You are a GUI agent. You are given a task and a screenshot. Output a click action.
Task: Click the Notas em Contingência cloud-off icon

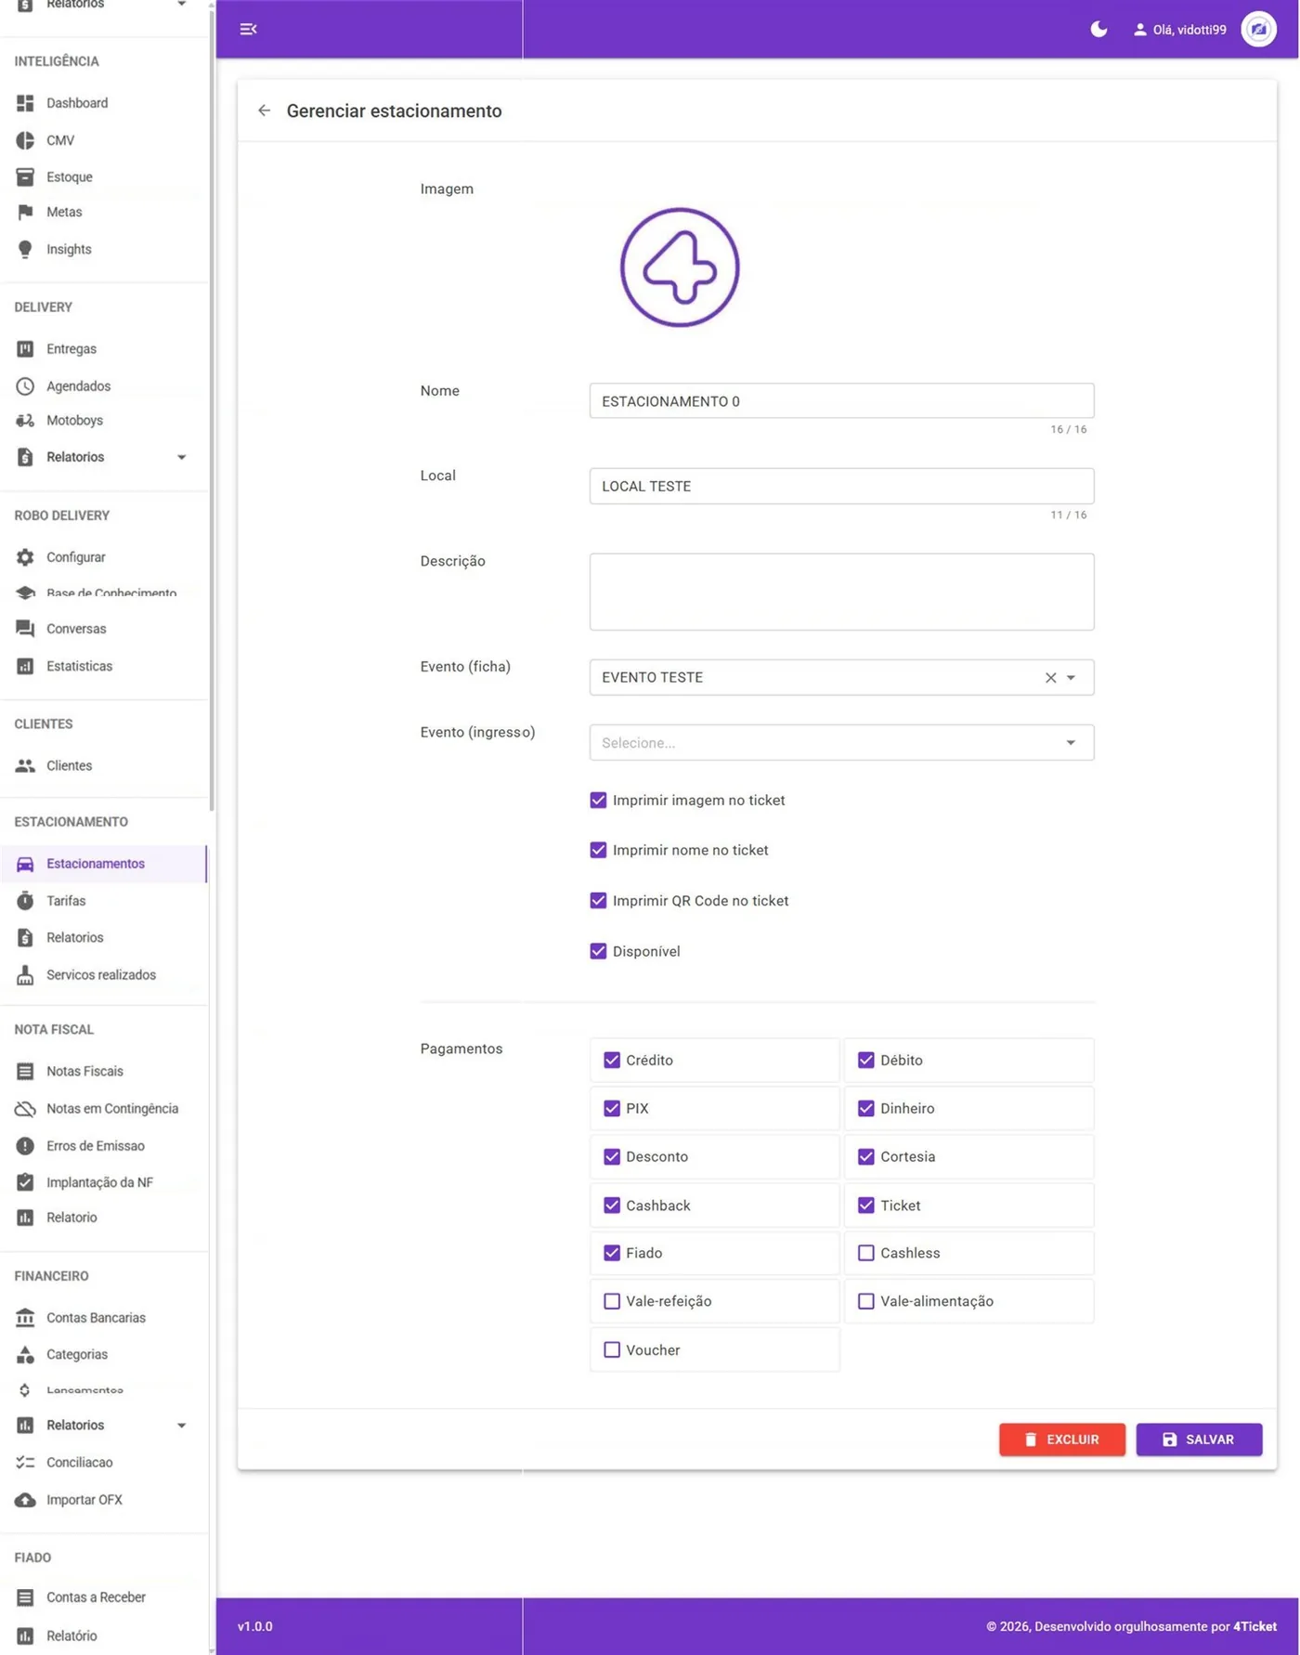25,1109
